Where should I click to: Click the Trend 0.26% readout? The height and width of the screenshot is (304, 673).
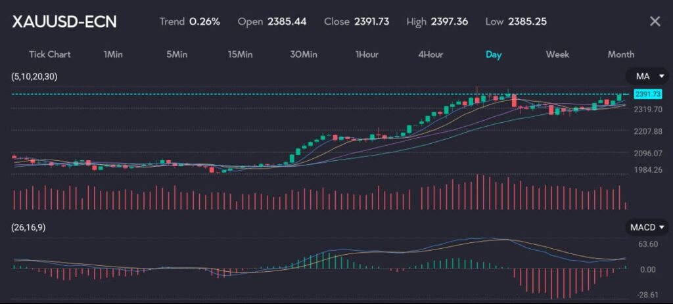(189, 22)
